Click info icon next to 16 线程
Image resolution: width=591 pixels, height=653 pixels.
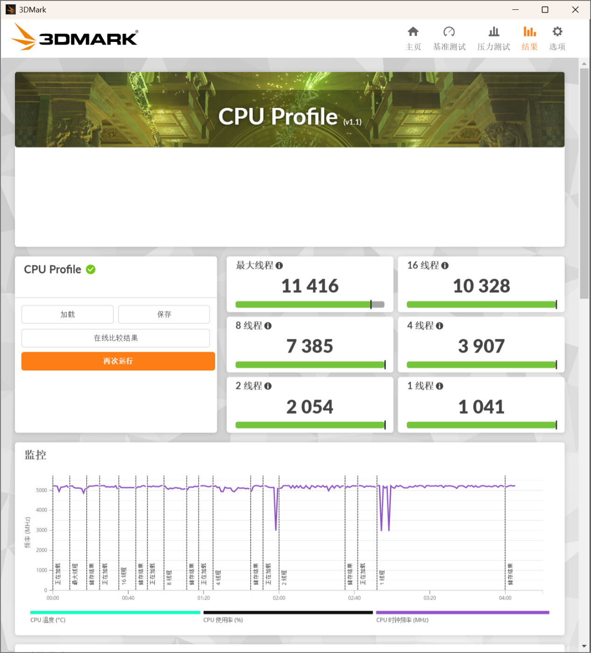[x=445, y=266]
